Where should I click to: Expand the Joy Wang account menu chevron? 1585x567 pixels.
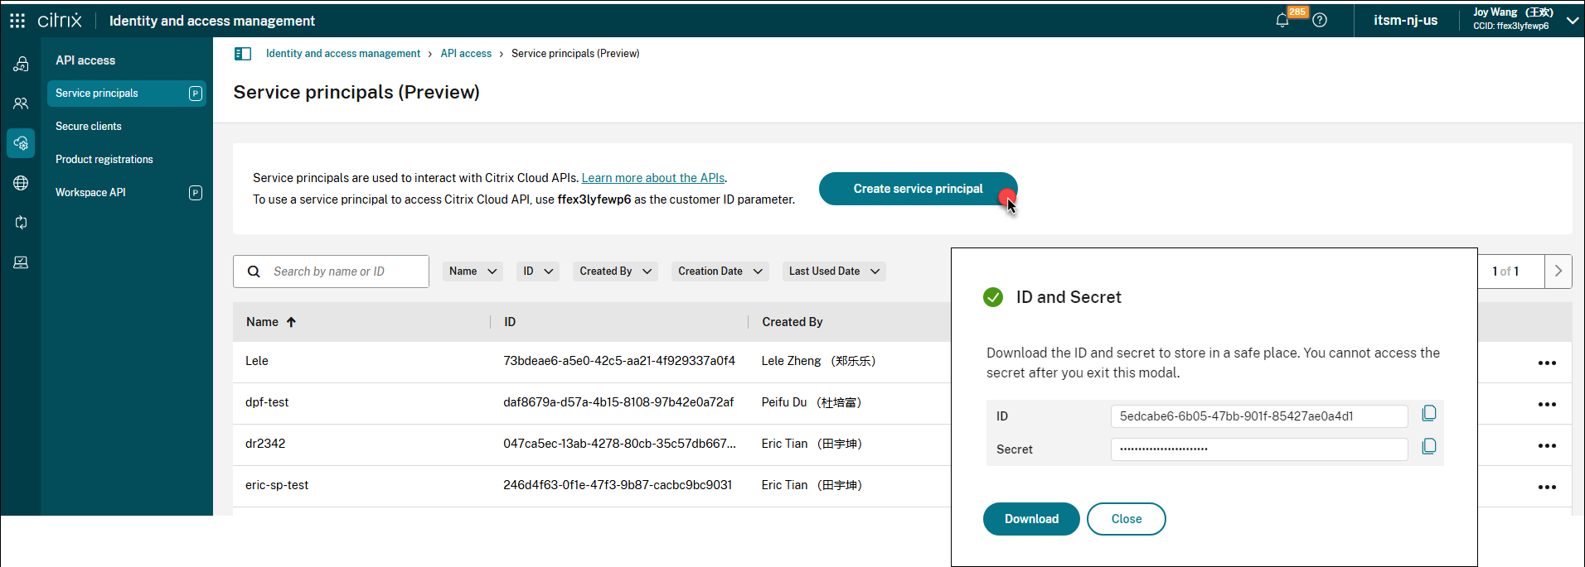1573,21
